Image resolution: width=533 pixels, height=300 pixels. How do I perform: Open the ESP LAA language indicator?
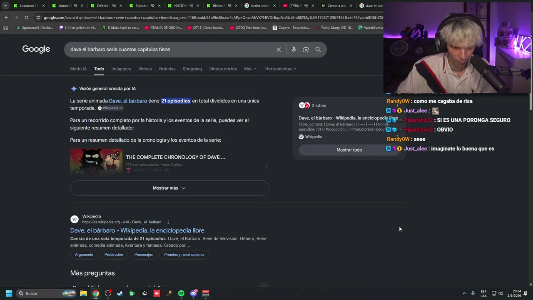(483, 293)
